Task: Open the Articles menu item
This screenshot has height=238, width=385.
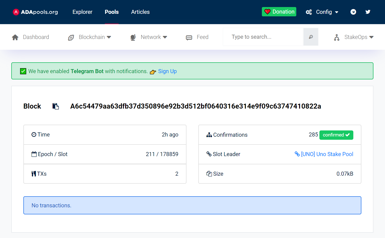Action: (140, 12)
